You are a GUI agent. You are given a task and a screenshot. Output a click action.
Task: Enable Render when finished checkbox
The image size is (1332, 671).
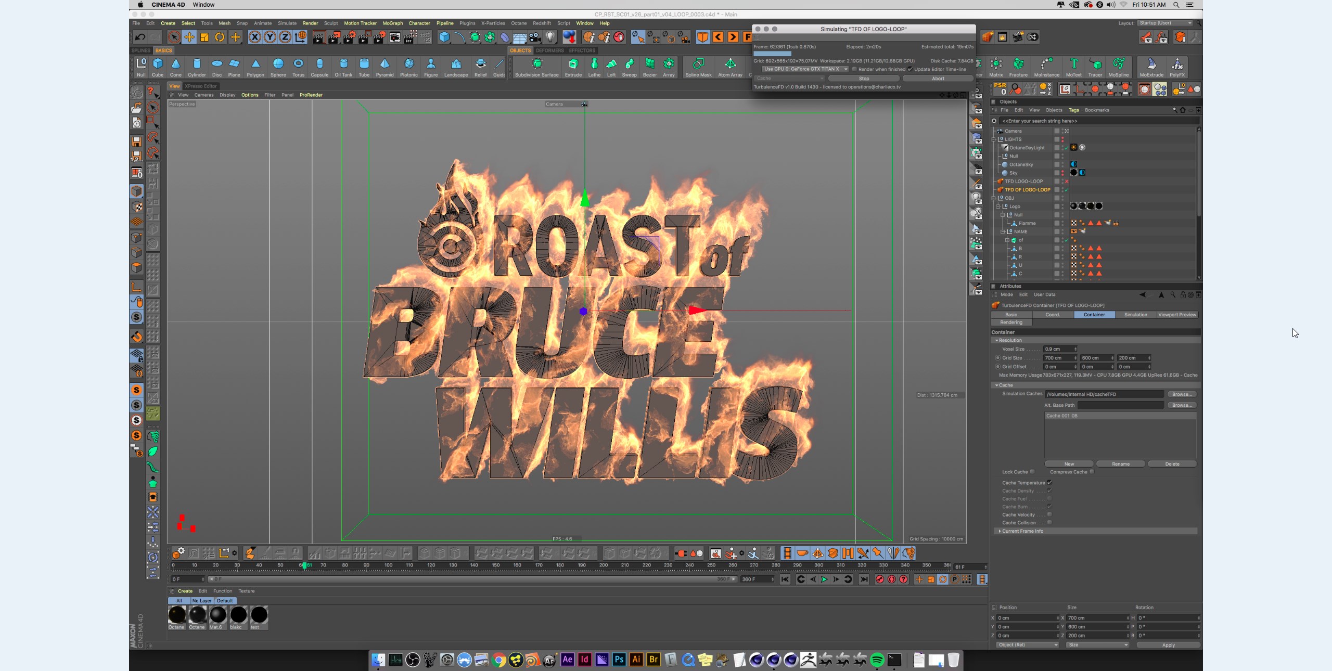pos(854,69)
